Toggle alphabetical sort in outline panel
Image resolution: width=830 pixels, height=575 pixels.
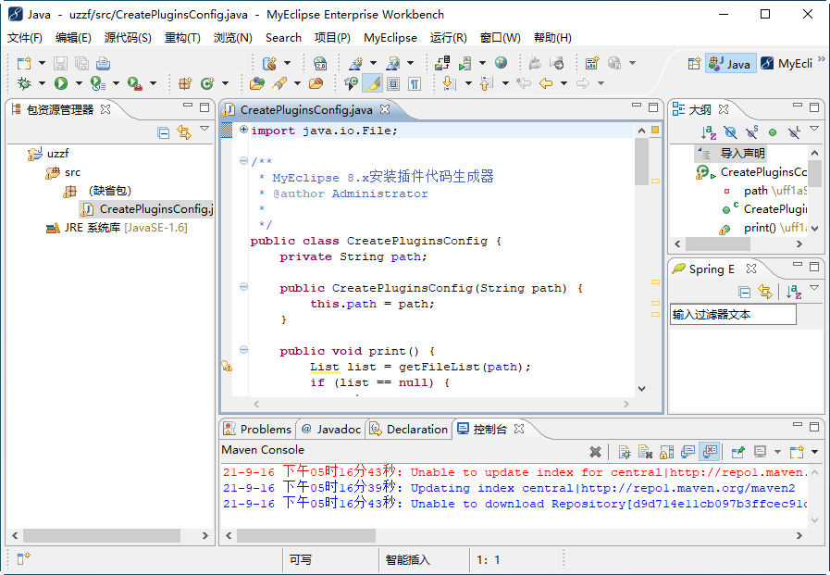(x=708, y=132)
